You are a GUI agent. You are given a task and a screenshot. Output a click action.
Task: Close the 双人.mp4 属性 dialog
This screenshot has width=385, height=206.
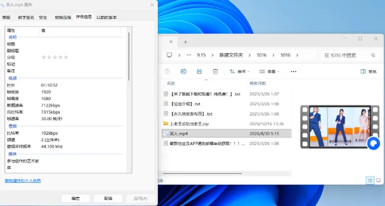152,5
